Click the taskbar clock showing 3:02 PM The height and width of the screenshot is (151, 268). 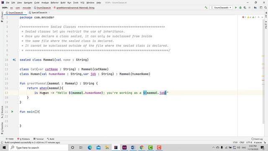(253, 148)
